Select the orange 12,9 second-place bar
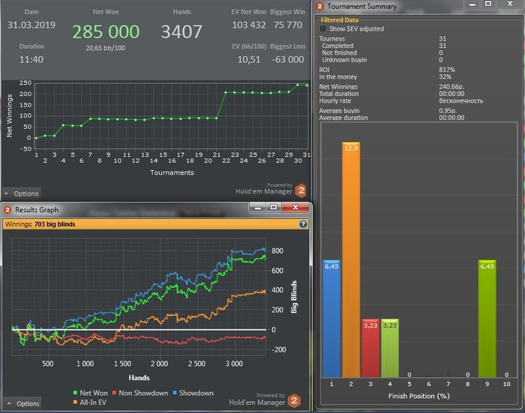Image resolution: width=525 pixels, height=413 pixels. [351, 259]
